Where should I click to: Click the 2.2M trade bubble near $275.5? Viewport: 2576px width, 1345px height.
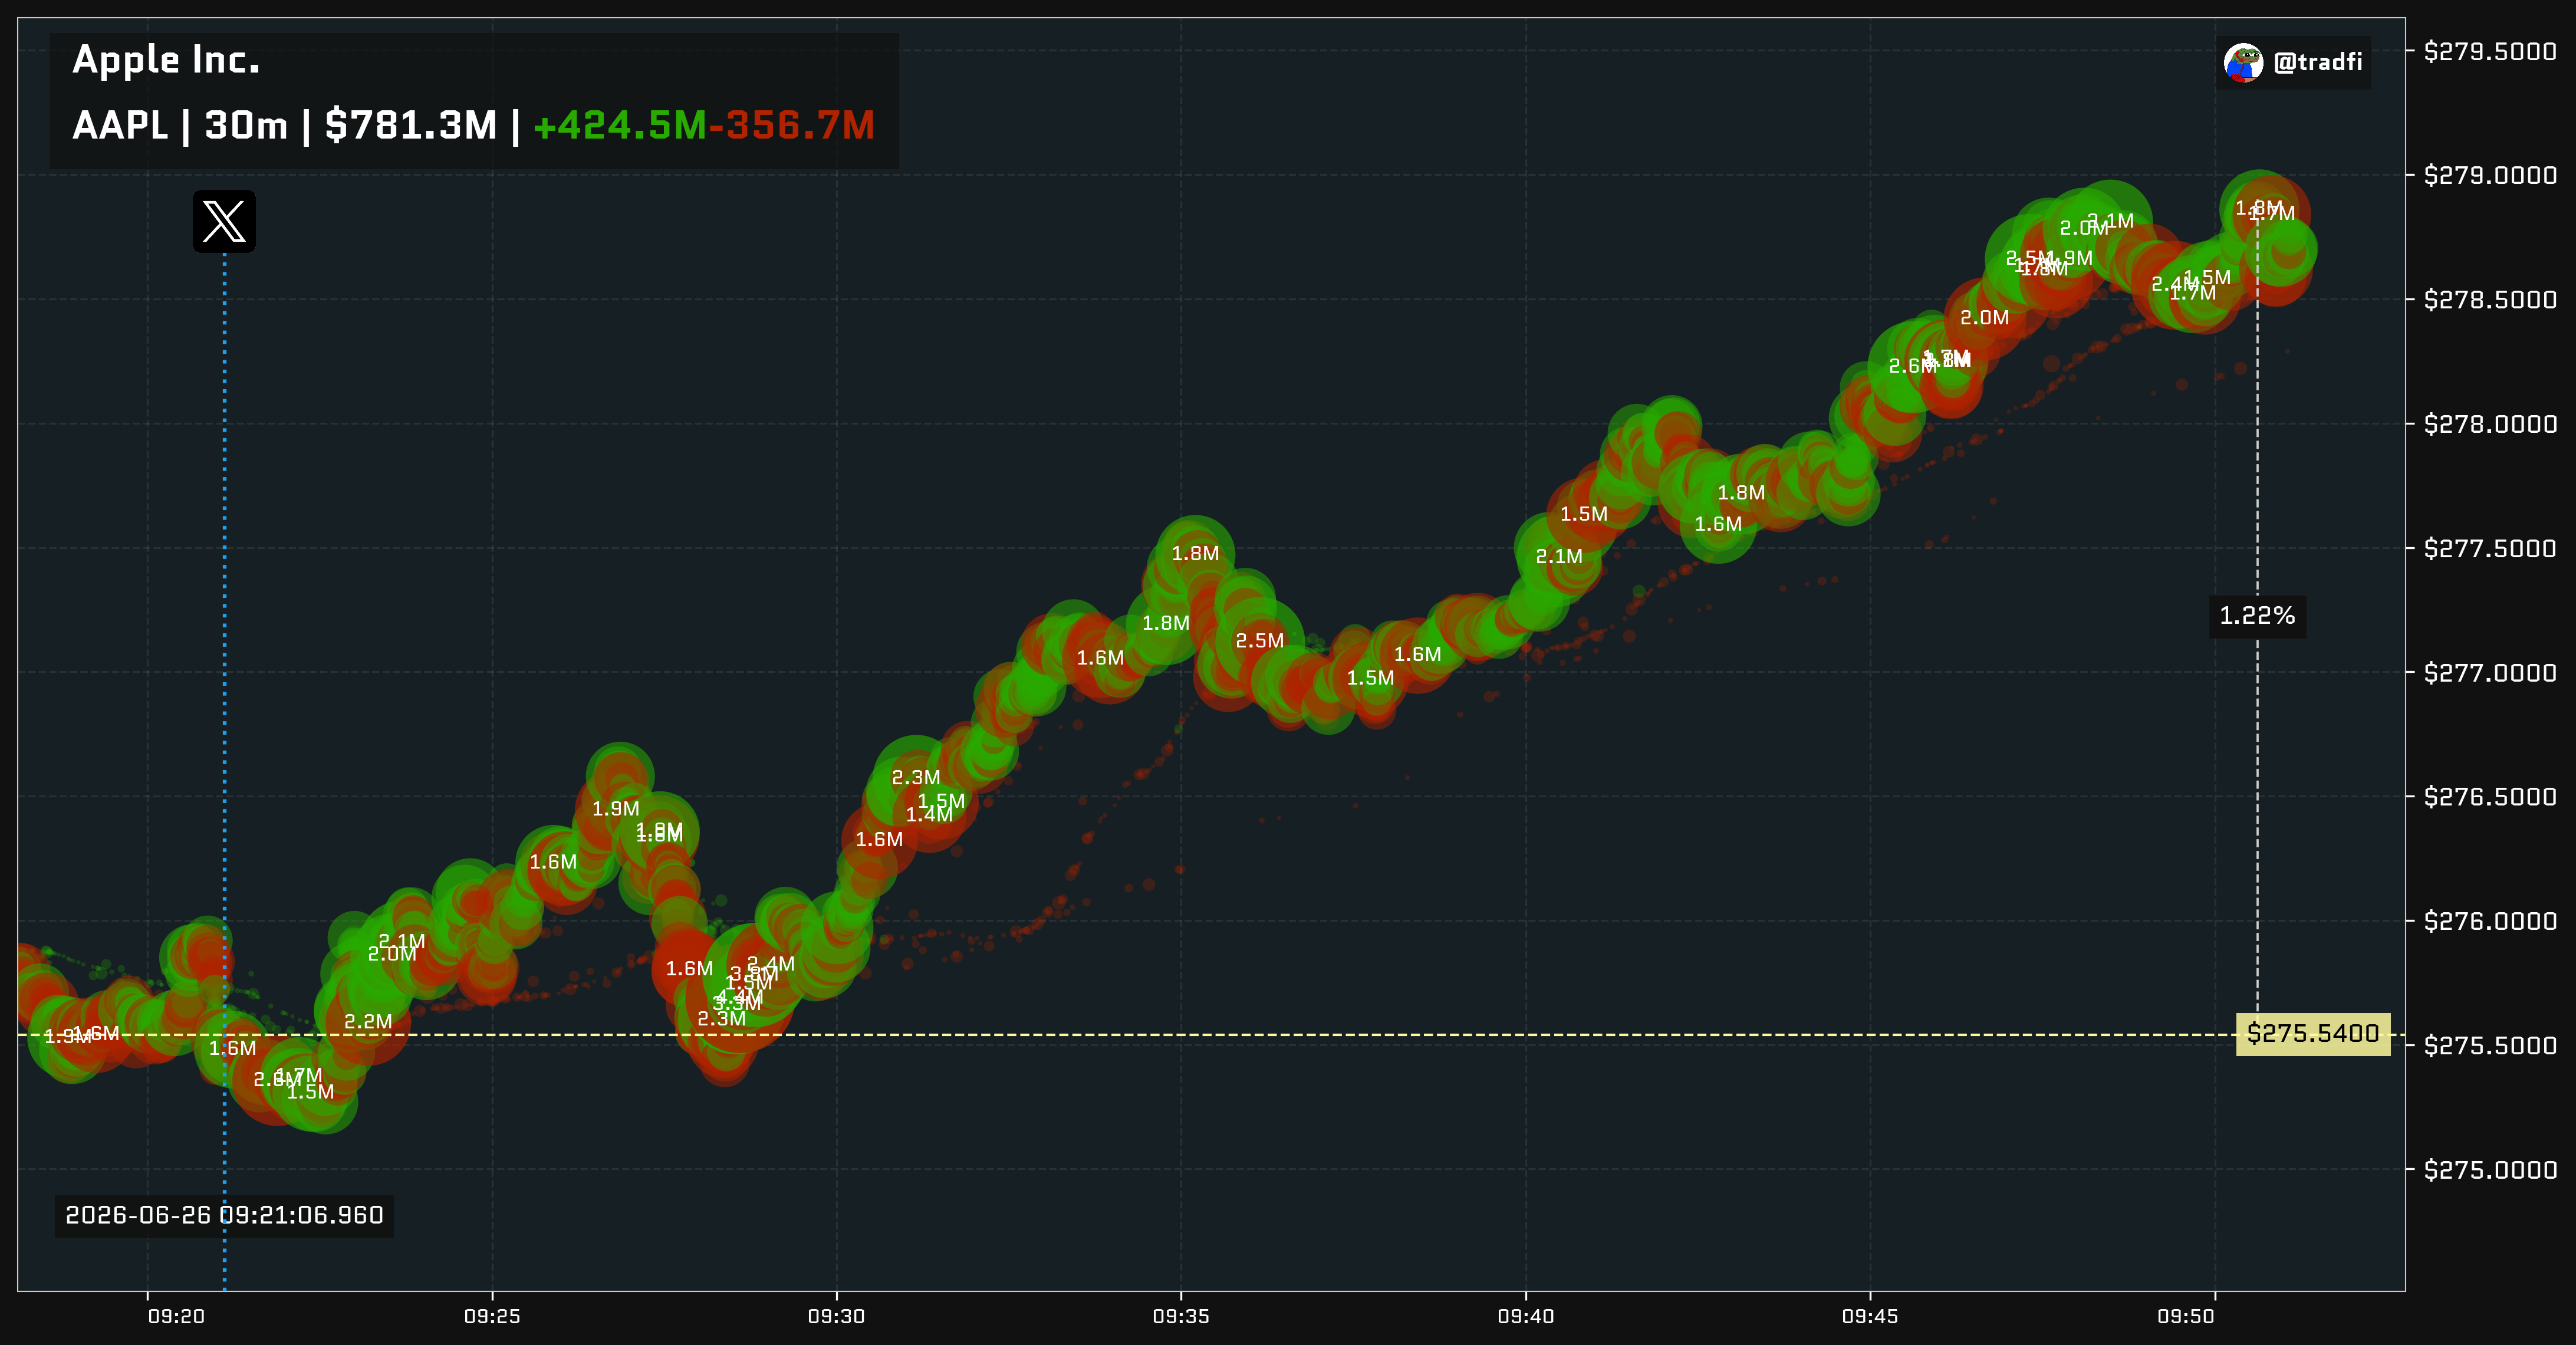click(368, 1021)
